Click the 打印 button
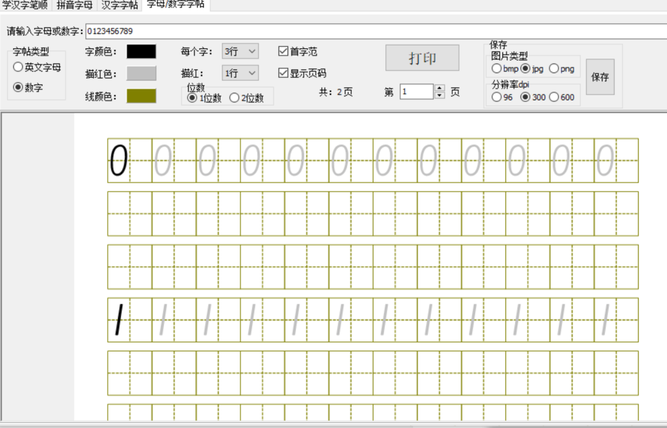This screenshot has width=667, height=428. coord(422,58)
